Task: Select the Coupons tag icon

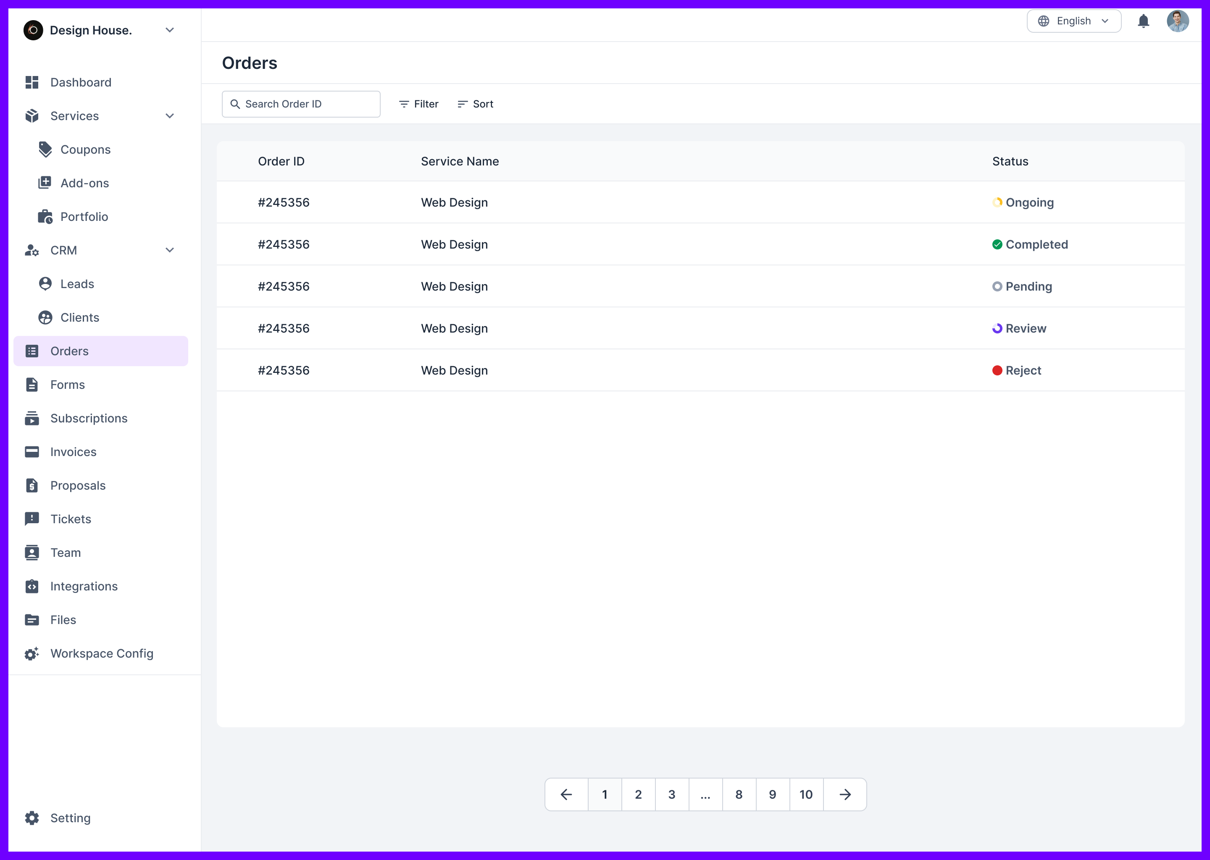Action: click(x=45, y=149)
